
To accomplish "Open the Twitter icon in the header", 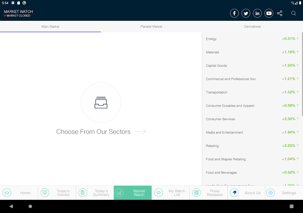I will 246,13.
